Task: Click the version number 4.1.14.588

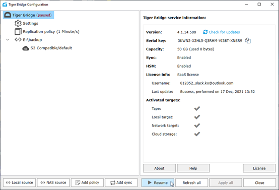Action: pyautogui.click(x=186, y=32)
